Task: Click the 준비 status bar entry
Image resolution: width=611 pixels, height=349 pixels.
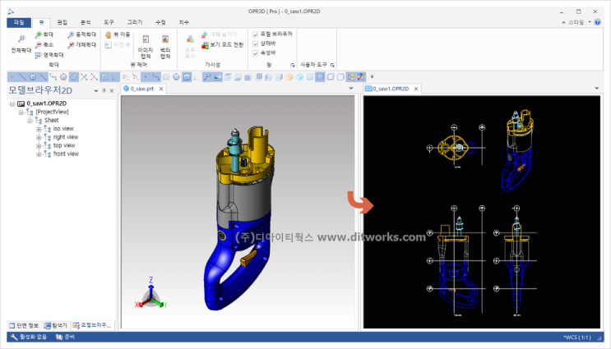Action: click(x=65, y=337)
